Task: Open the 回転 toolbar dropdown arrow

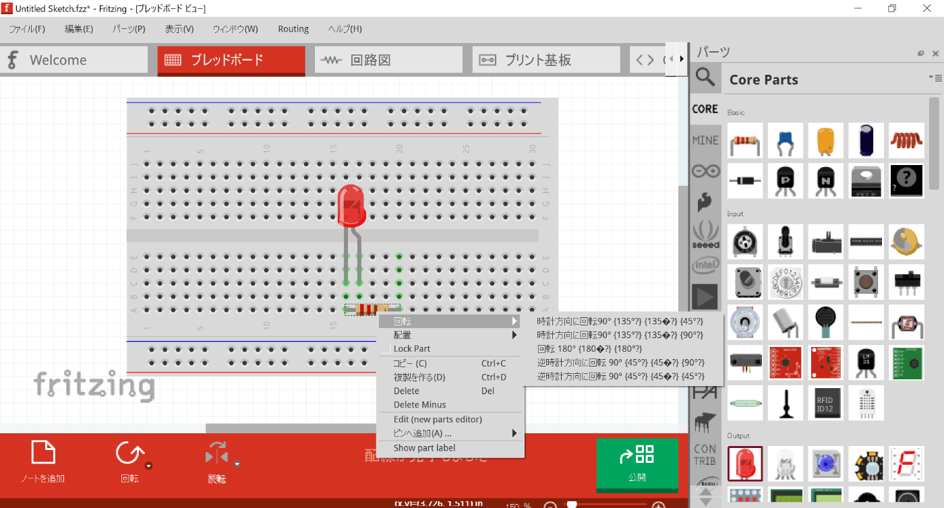Action: tap(148, 465)
